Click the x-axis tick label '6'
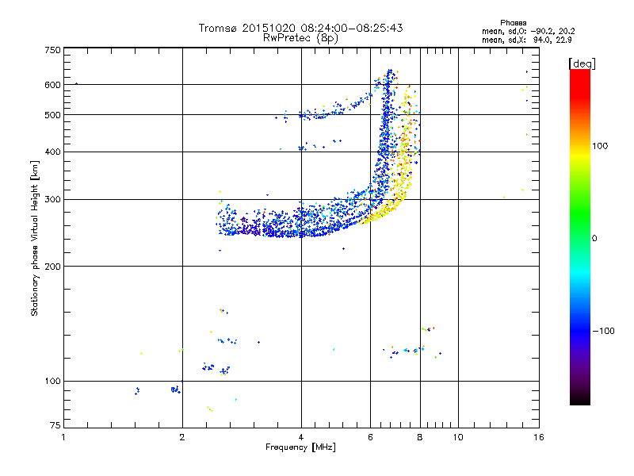The image size is (634, 476). click(x=370, y=437)
